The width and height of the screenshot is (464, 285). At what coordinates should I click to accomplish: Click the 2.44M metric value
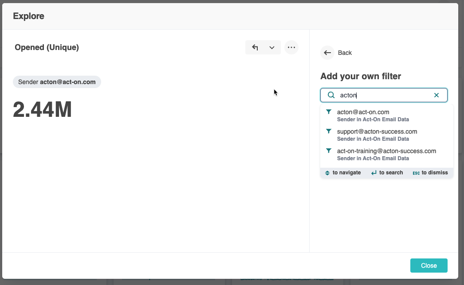click(42, 110)
